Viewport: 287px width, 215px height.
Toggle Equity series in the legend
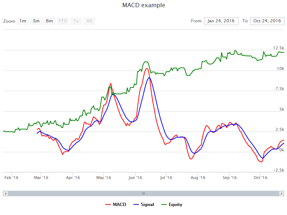[x=172, y=205]
